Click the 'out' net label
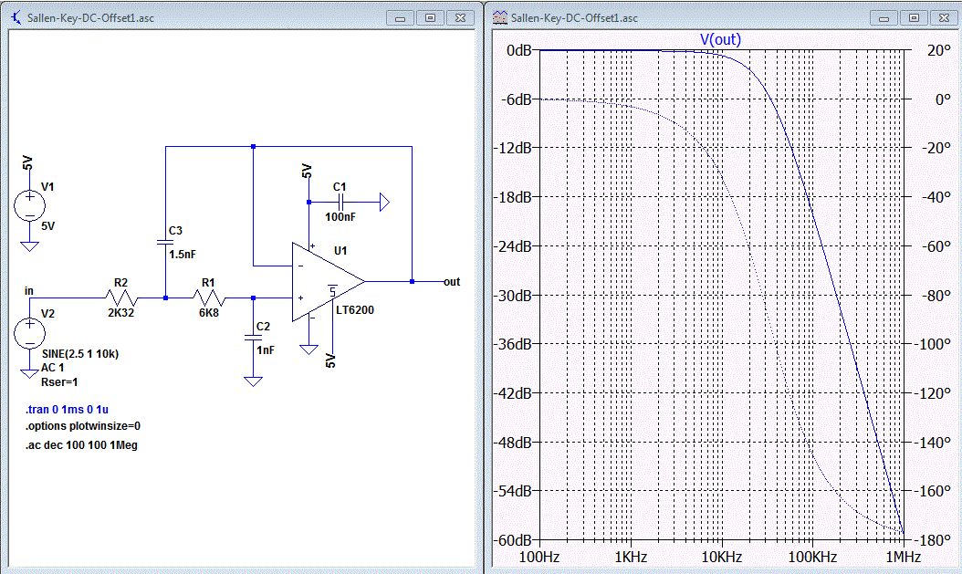Image resolution: width=962 pixels, height=574 pixels. [451, 282]
